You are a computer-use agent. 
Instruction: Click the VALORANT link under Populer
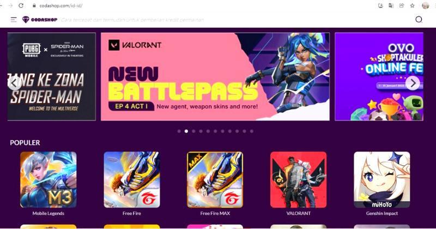(298, 213)
